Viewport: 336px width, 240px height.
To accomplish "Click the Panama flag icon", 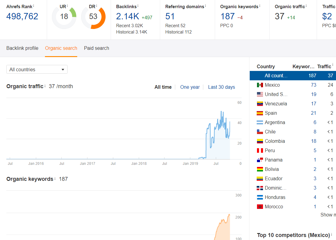I will [x=260, y=160].
